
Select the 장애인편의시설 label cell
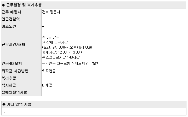[21, 92]
